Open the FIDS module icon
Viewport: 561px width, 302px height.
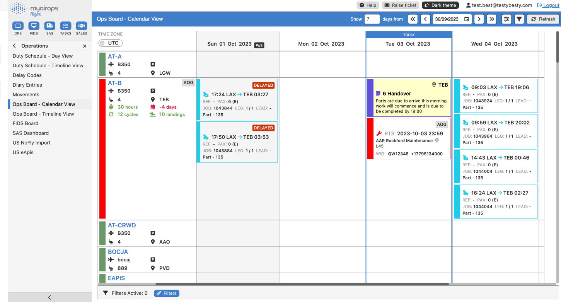tap(34, 26)
